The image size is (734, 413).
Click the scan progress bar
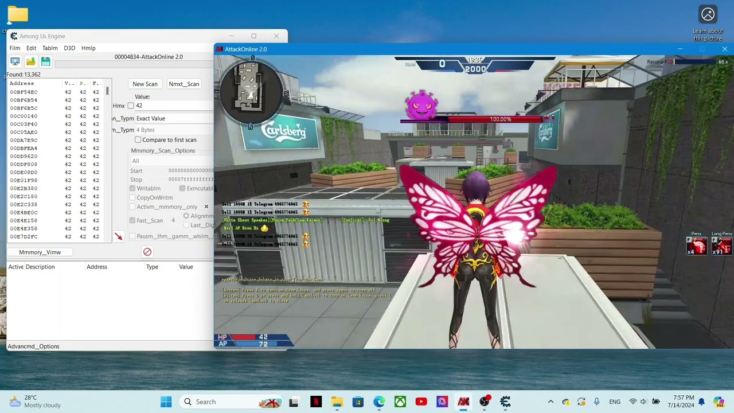(x=135, y=64)
